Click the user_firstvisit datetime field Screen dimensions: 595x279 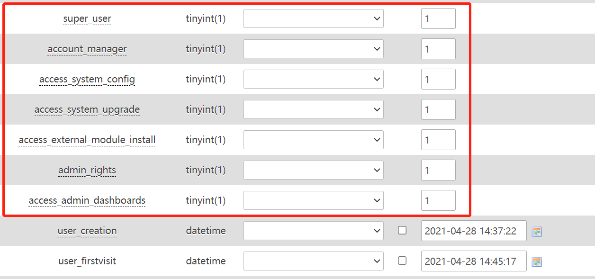tap(473, 261)
